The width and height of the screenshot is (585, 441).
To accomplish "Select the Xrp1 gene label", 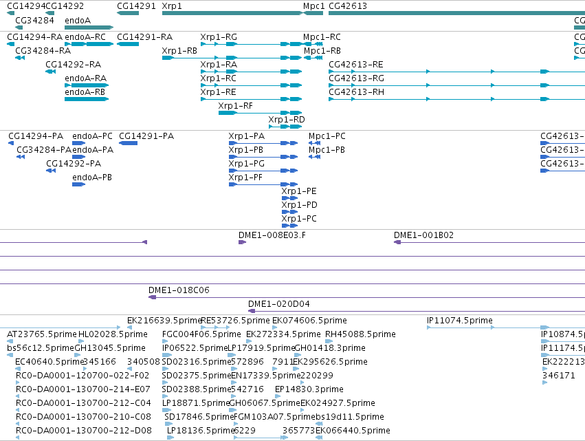I will (x=172, y=6).
